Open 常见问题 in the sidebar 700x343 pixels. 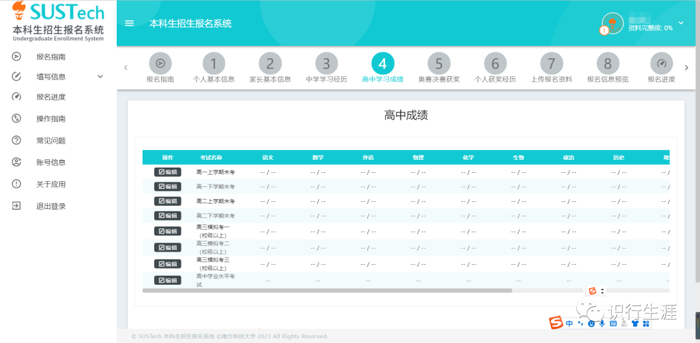pos(51,140)
